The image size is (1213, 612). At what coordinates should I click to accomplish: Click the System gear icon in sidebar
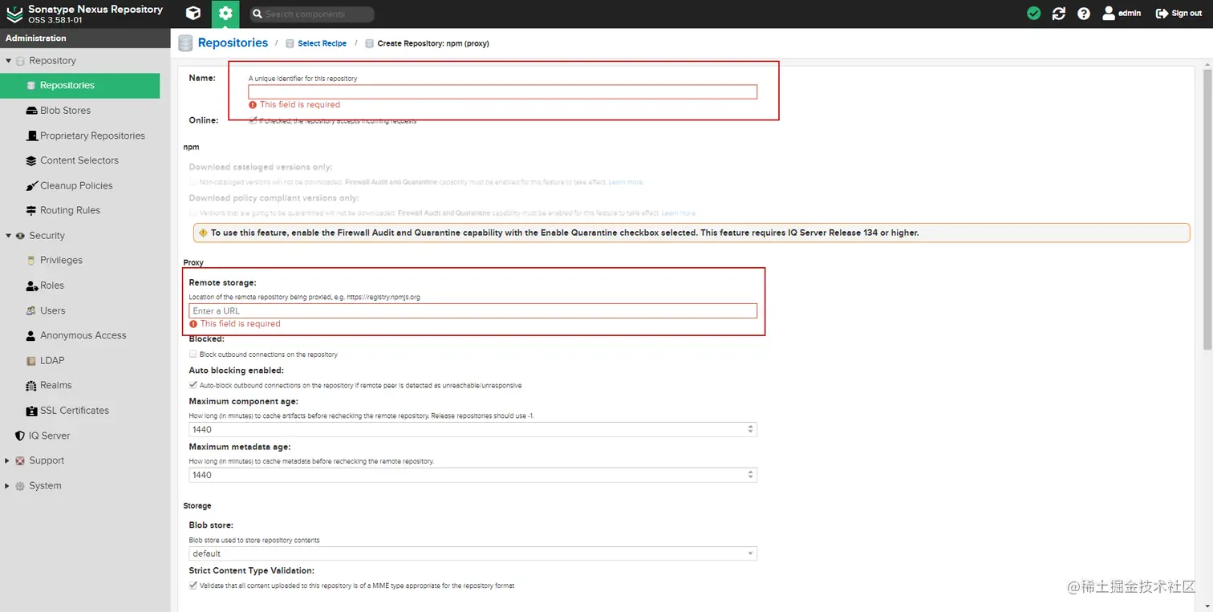(20, 485)
